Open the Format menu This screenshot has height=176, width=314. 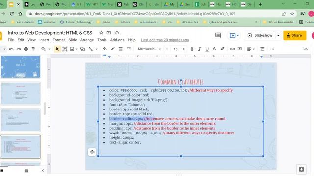(x=59, y=40)
